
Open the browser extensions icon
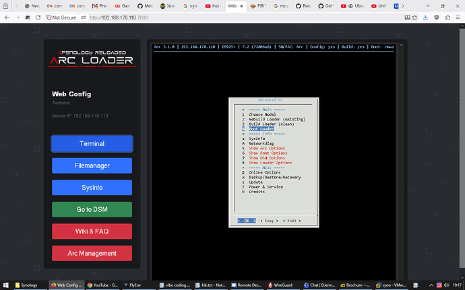tap(447, 17)
